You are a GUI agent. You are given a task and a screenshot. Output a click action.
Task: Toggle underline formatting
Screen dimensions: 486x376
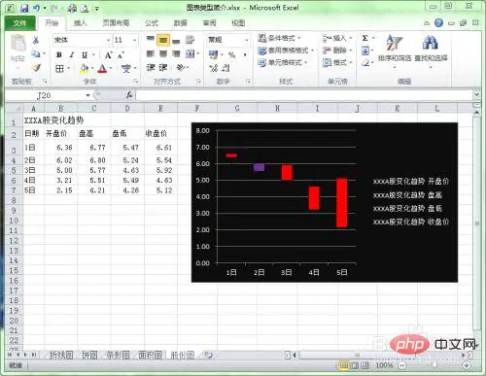85,54
